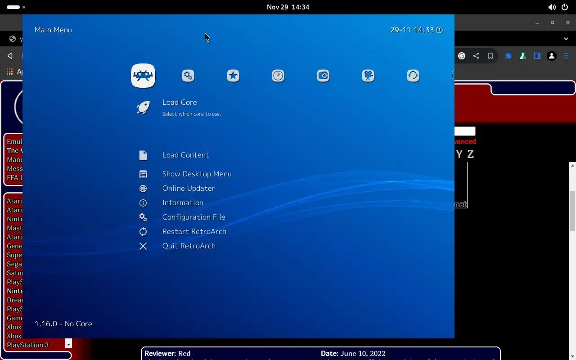Open the Videos film camera tab icon
This screenshot has height=360, width=576.
368,76
